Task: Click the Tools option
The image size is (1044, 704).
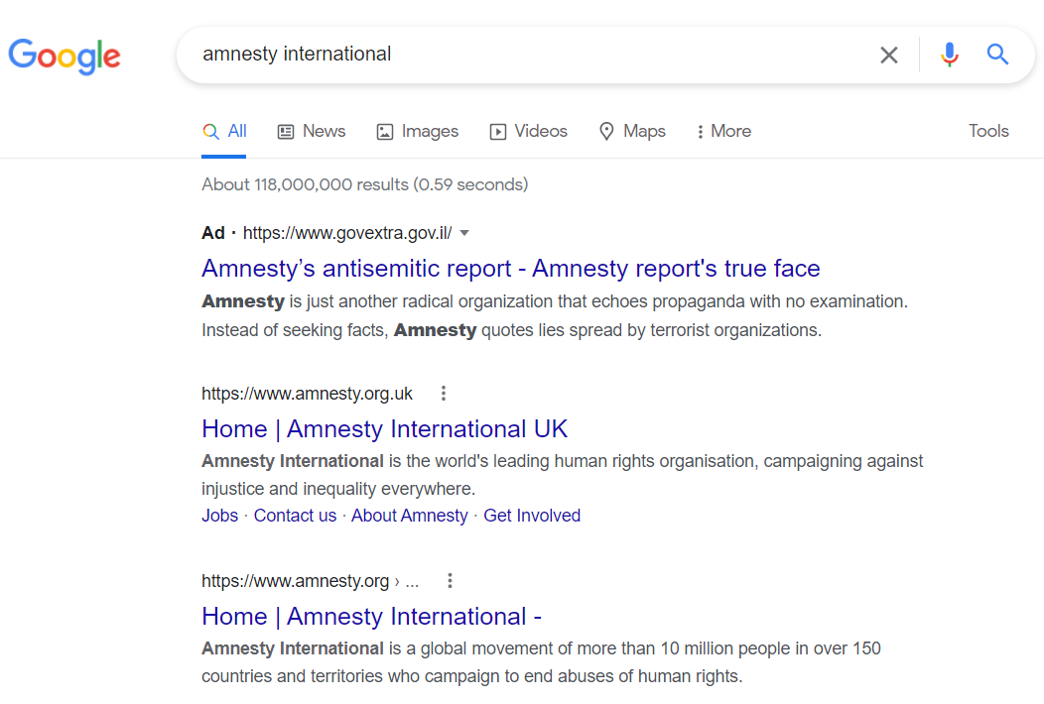Action: [988, 130]
